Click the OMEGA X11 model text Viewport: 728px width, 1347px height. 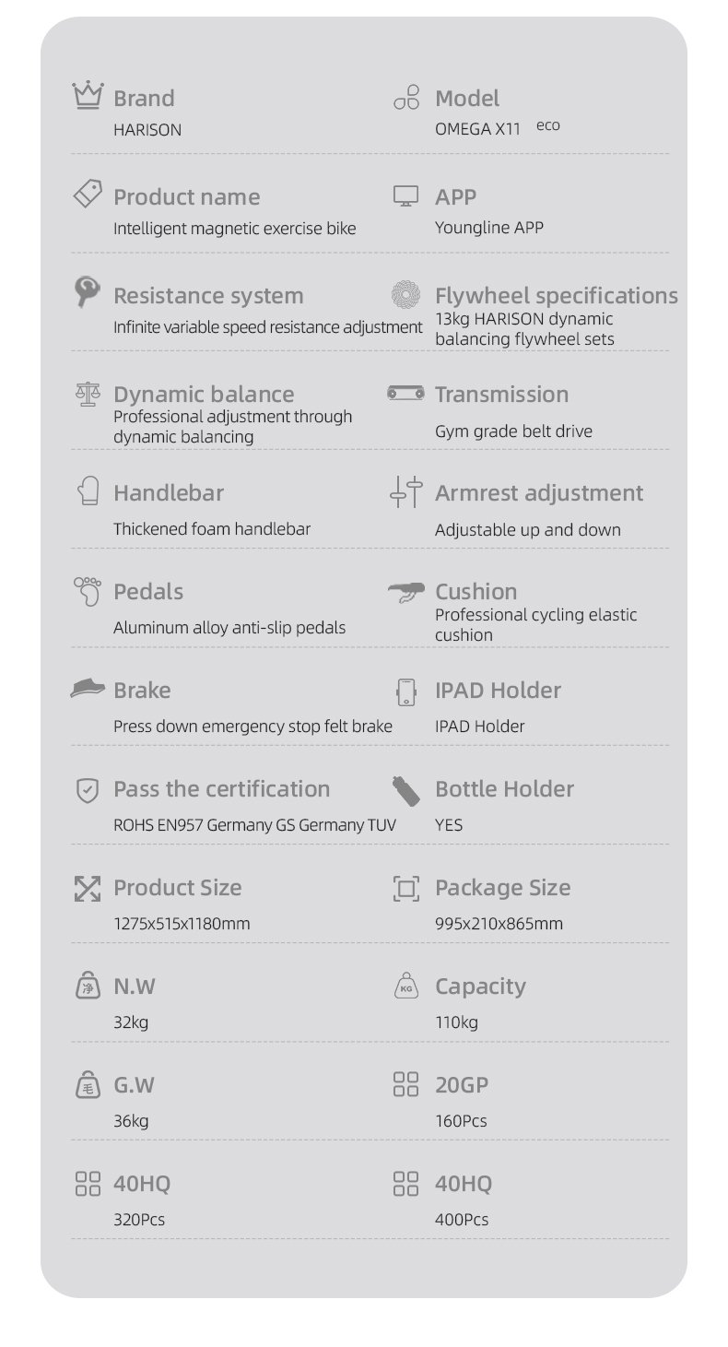pyautogui.click(x=477, y=129)
